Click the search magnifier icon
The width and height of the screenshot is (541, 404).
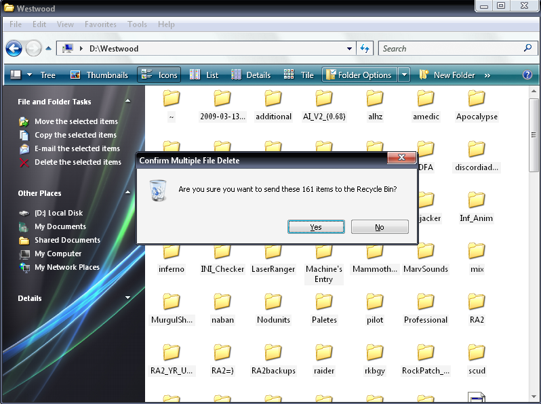click(x=527, y=48)
